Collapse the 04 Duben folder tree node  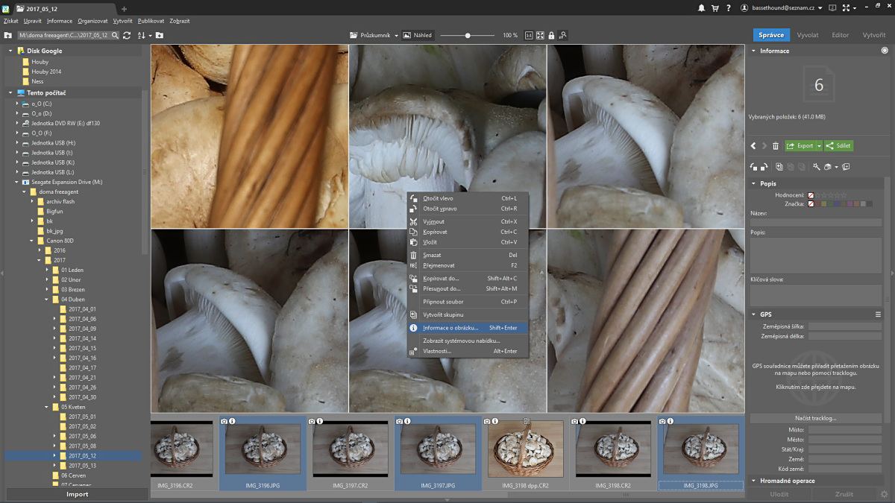pos(46,299)
